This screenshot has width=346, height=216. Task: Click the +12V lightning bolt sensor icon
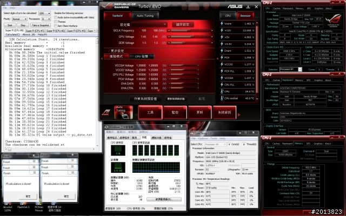click(222, 30)
